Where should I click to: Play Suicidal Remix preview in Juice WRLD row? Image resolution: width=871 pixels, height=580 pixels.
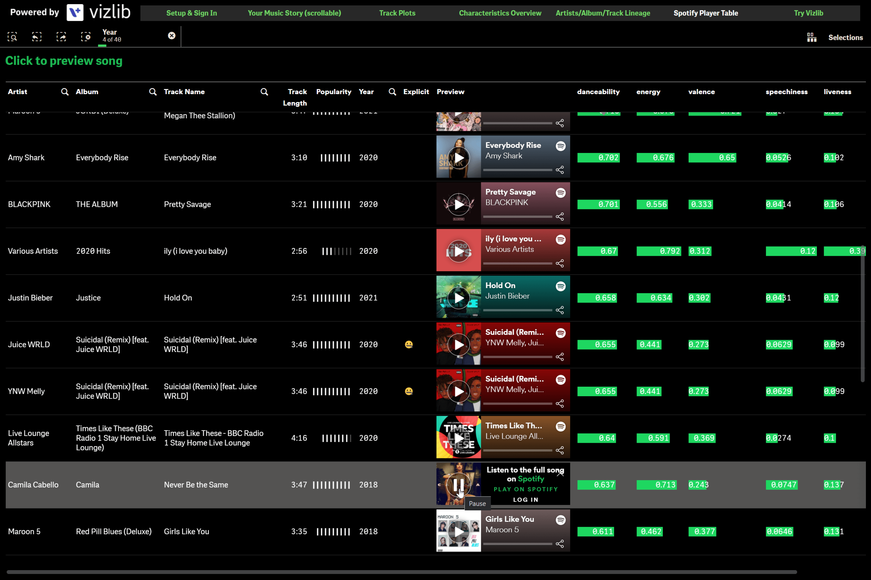pyautogui.click(x=459, y=345)
